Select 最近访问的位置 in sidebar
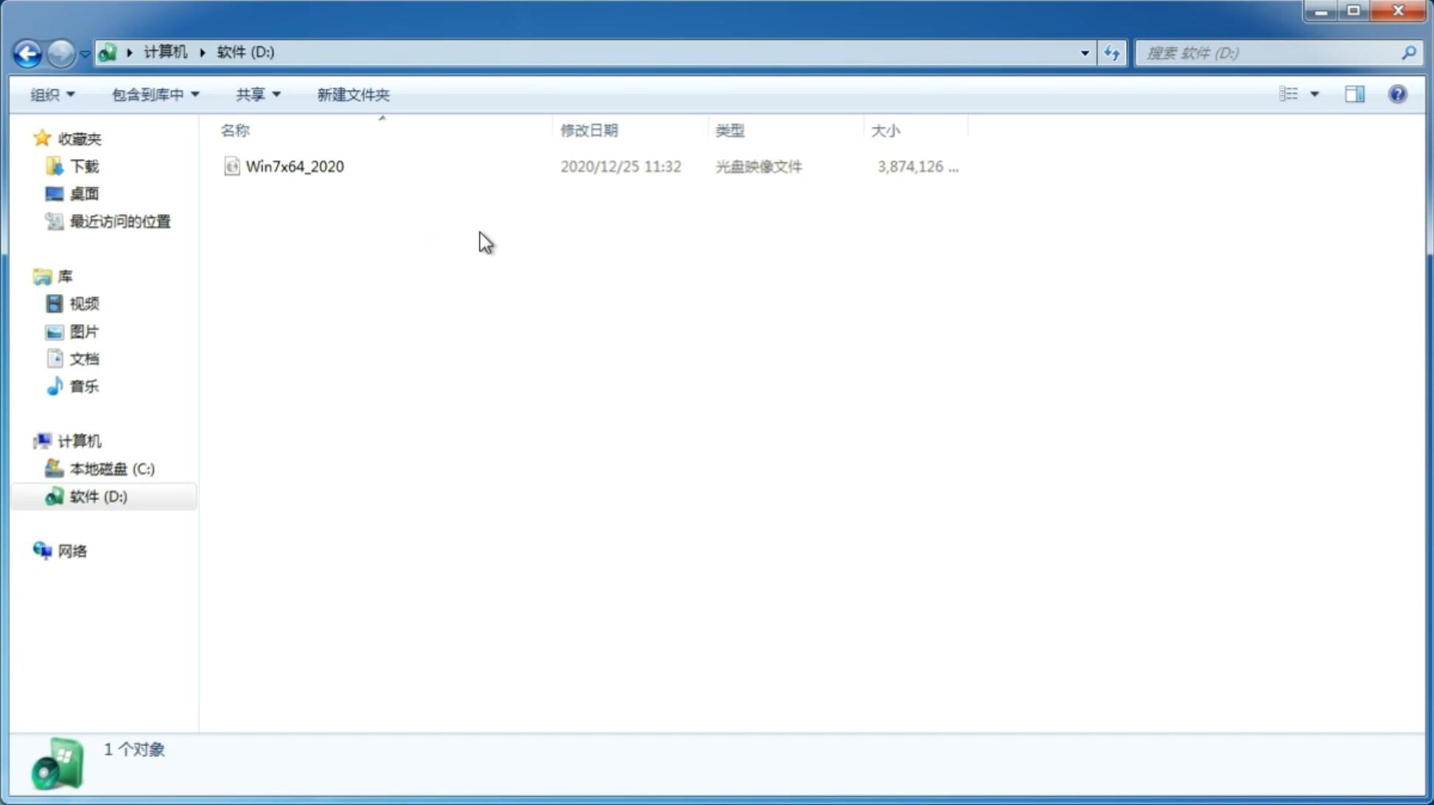The image size is (1434, 805). [x=119, y=222]
